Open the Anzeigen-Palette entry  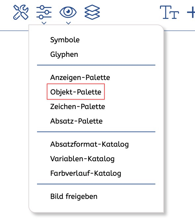[x=80, y=78]
